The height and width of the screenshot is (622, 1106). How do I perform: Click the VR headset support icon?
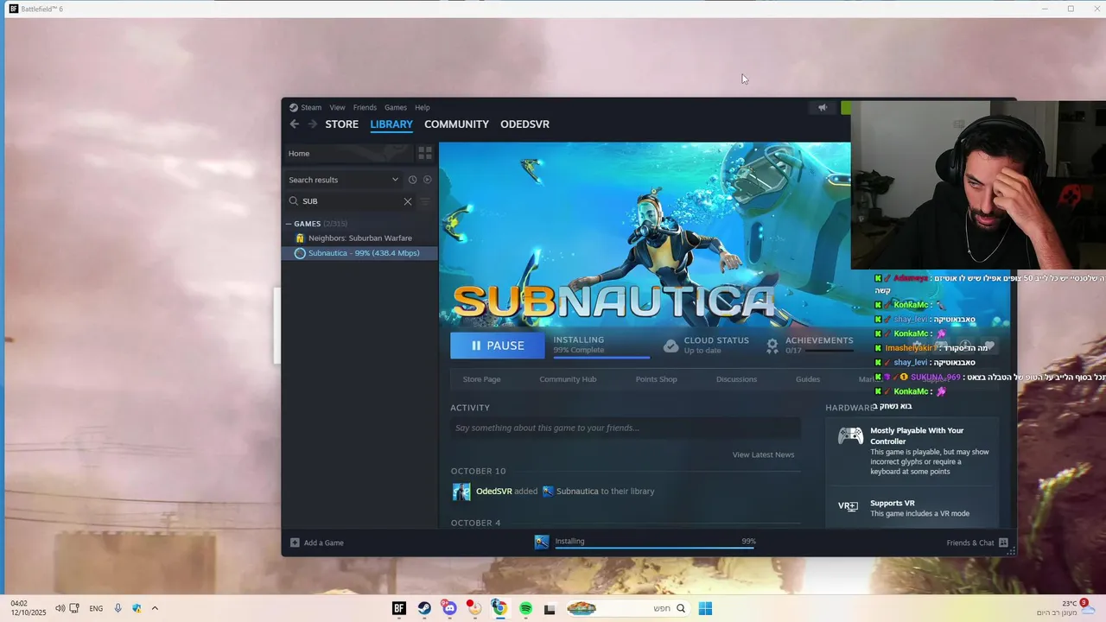pyautogui.click(x=848, y=506)
